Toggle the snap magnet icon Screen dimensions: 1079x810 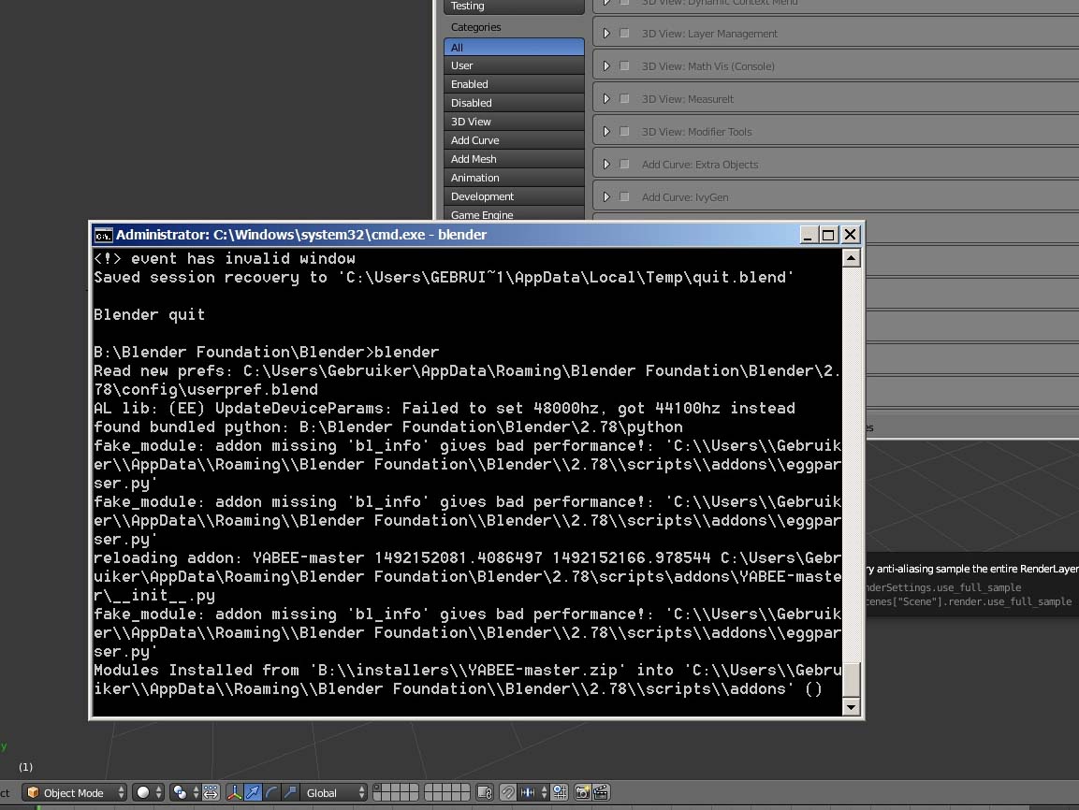coord(508,793)
